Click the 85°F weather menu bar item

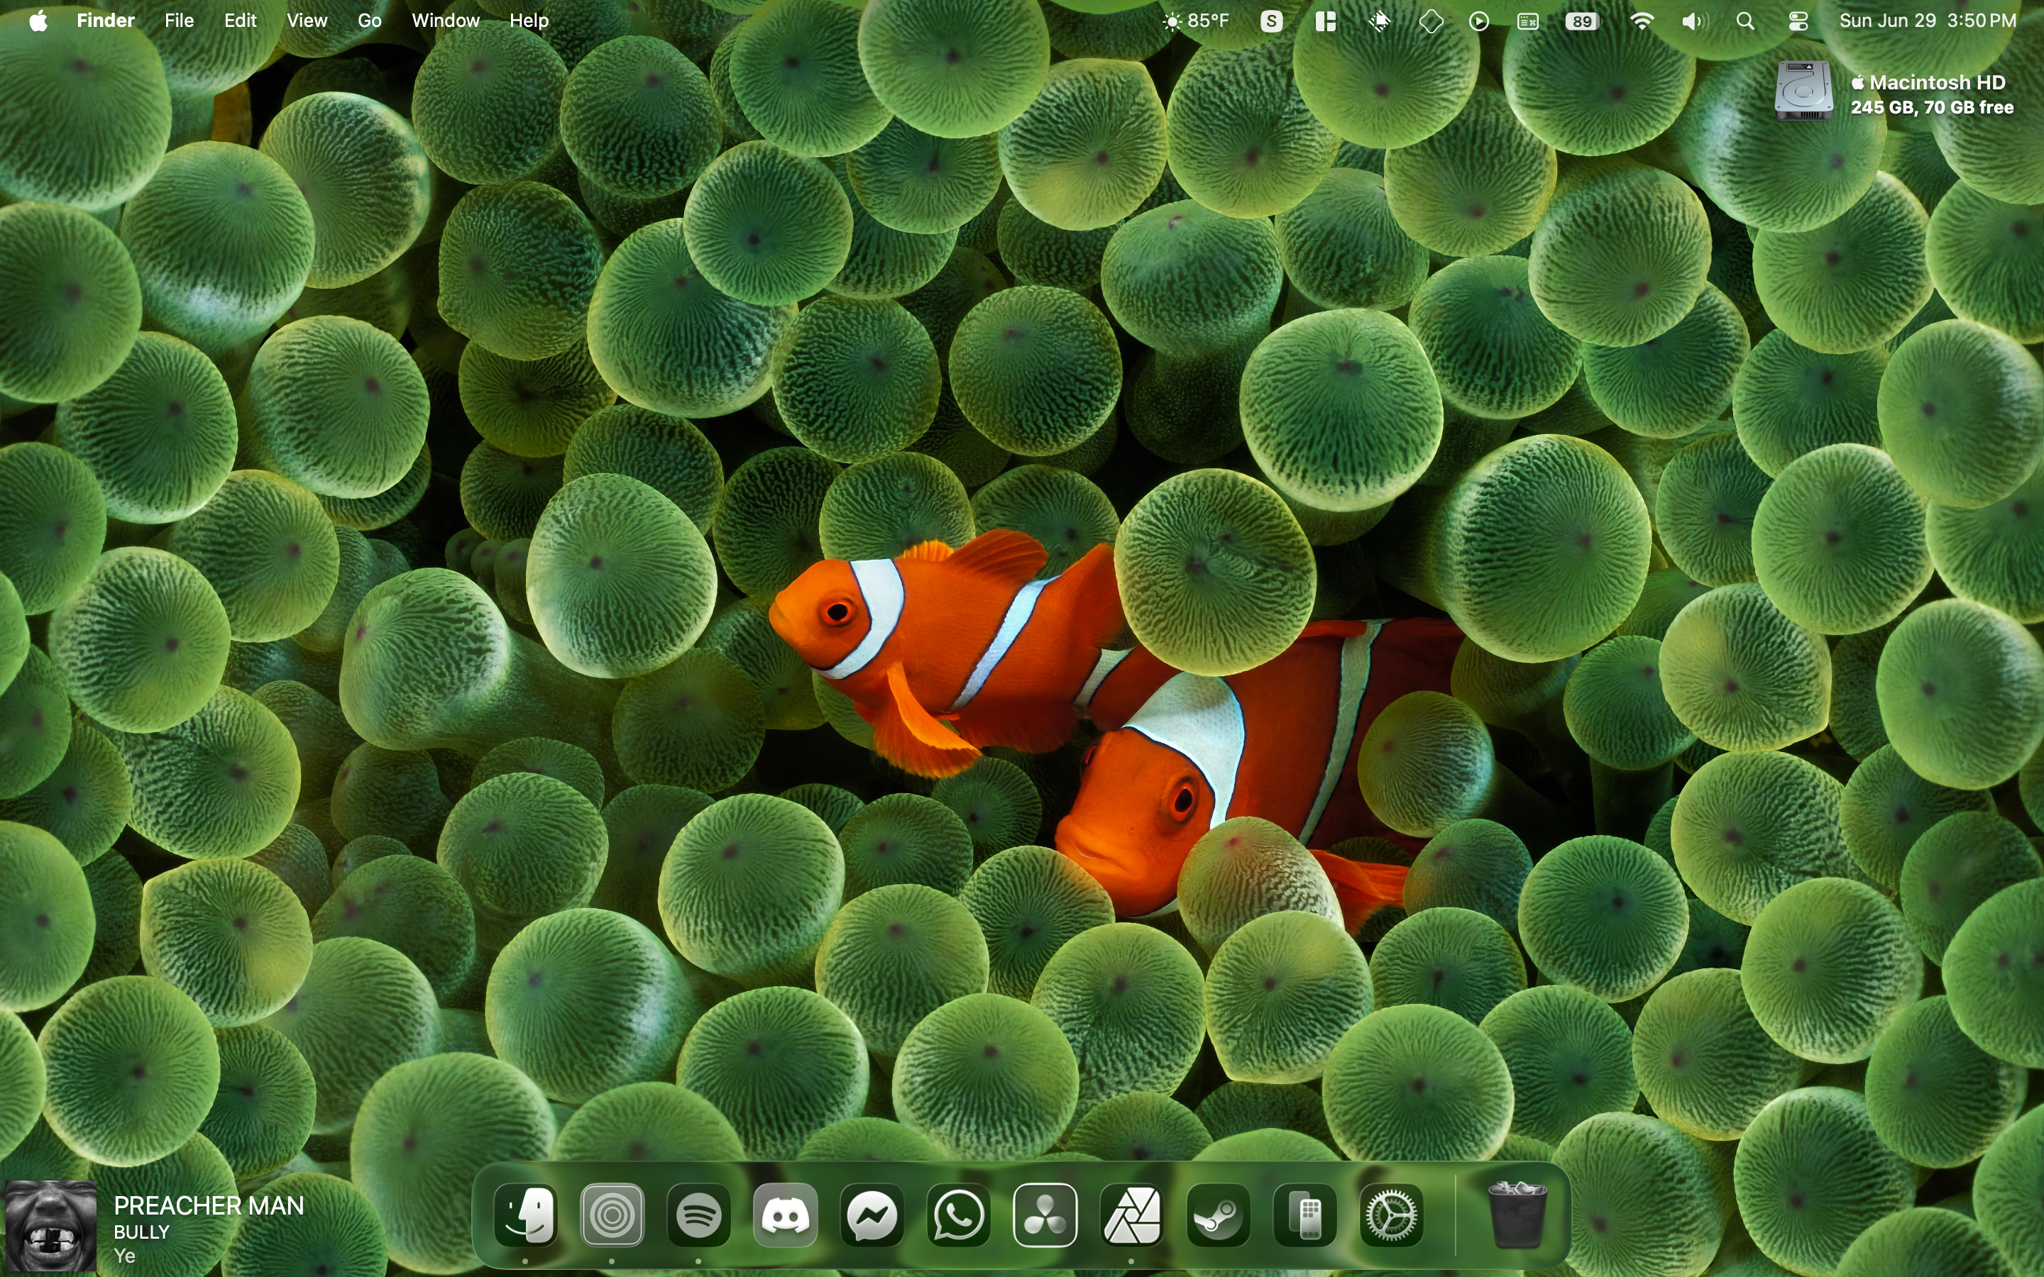click(1196, 21)
